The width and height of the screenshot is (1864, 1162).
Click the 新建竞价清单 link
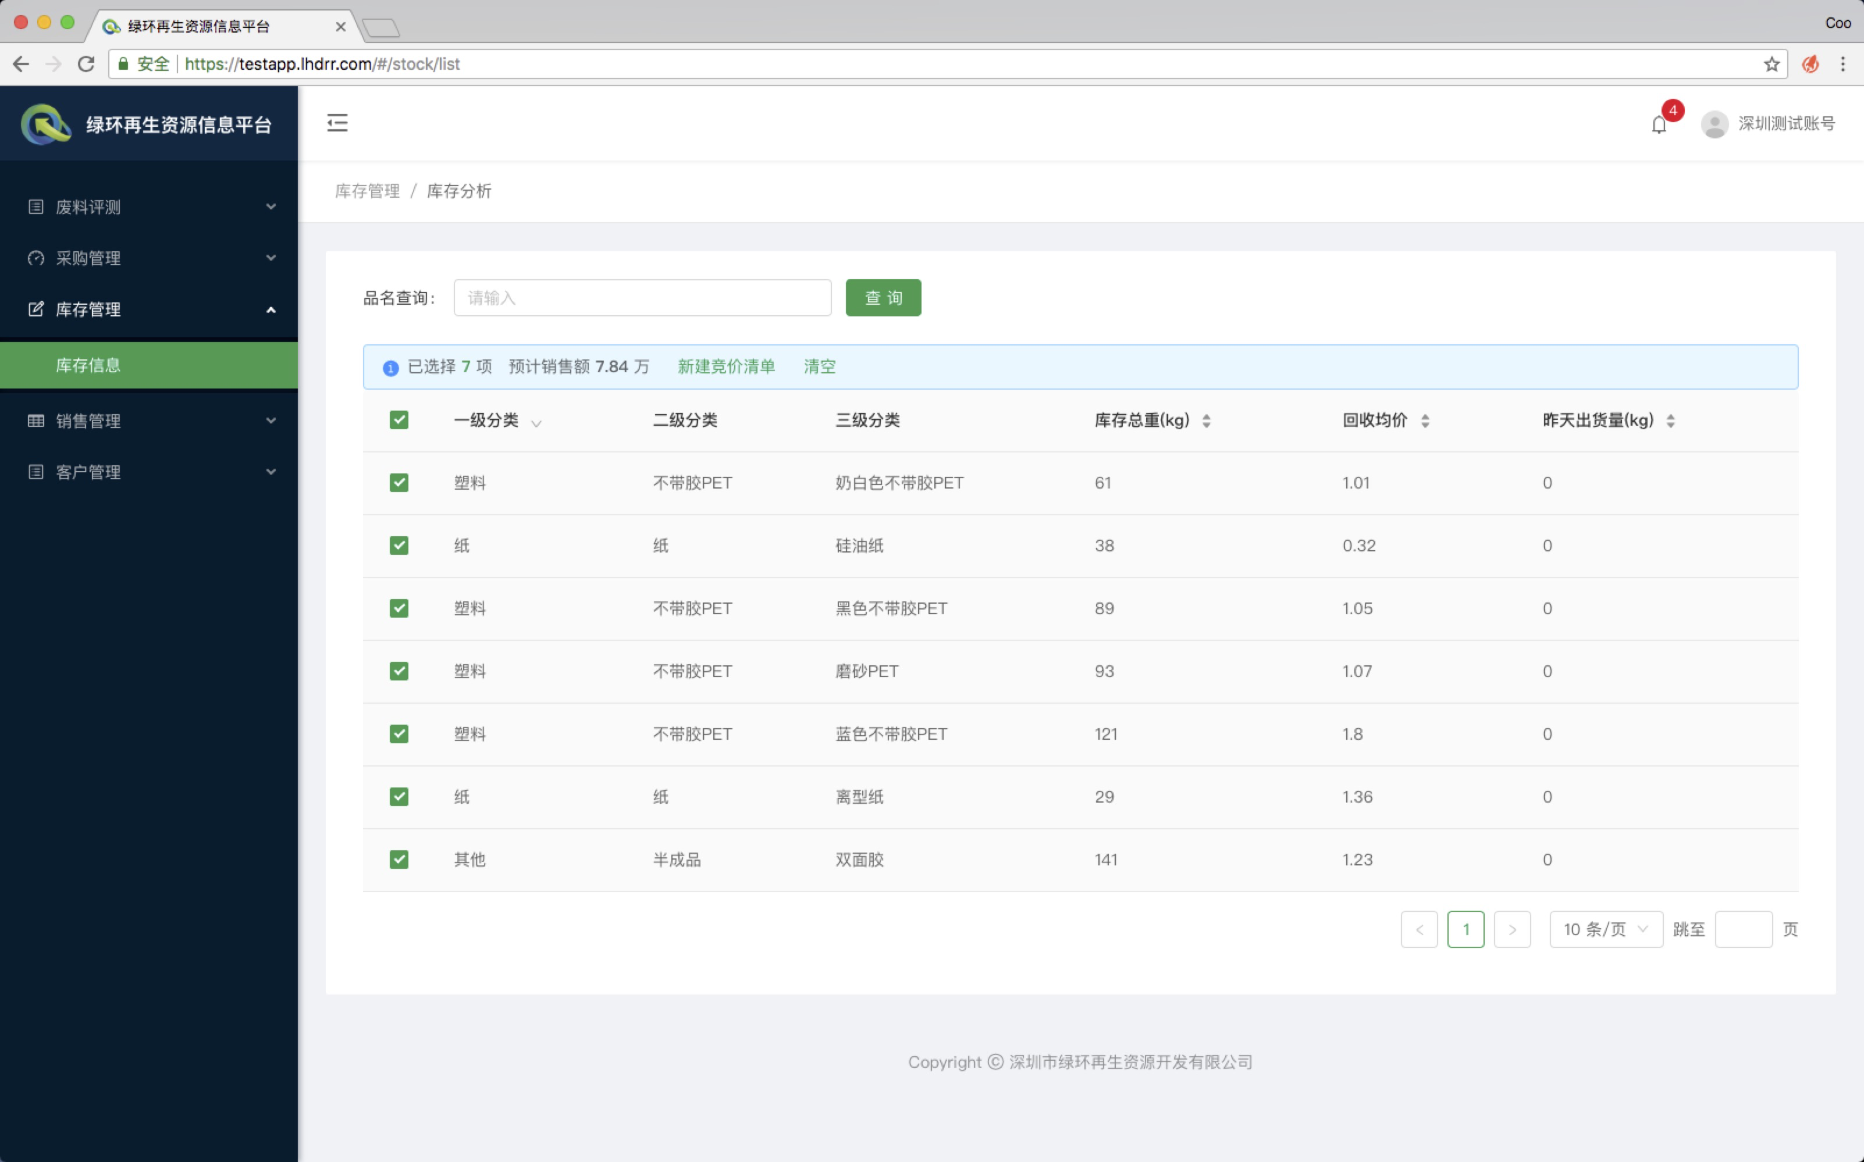(725, 366)
